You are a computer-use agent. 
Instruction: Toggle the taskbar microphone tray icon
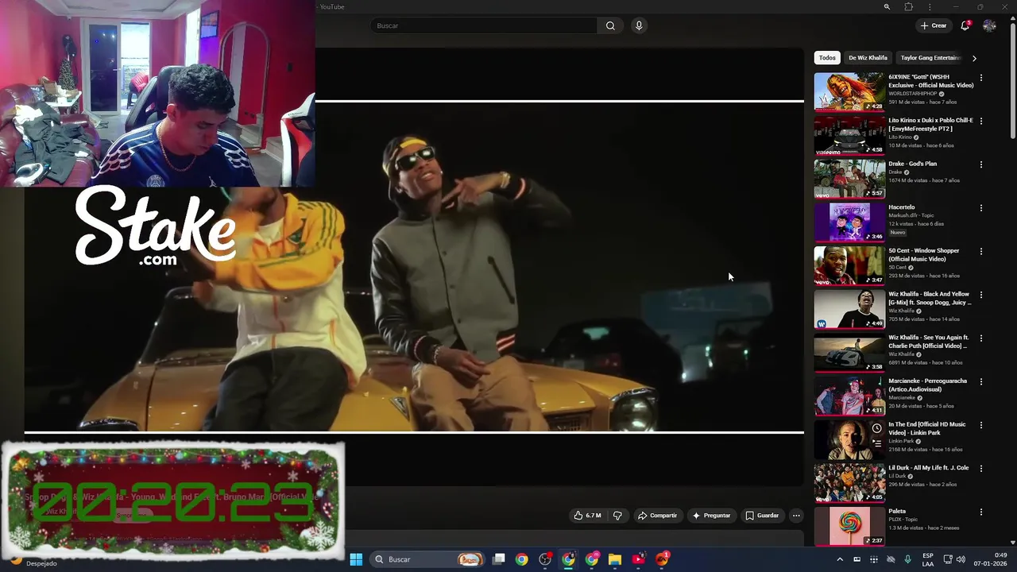coord(907,559)
